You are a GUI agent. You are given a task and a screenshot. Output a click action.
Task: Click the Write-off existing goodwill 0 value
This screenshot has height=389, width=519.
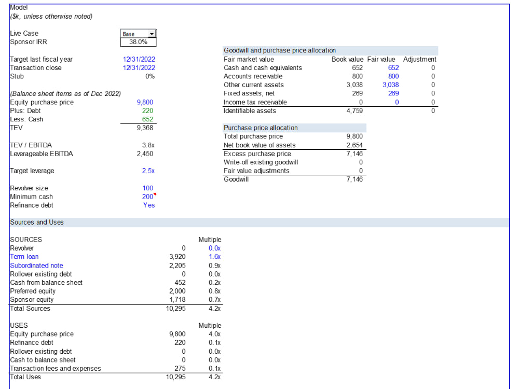pos(361,162)
